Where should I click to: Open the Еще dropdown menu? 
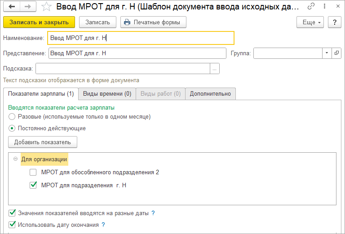click(310, 22)
